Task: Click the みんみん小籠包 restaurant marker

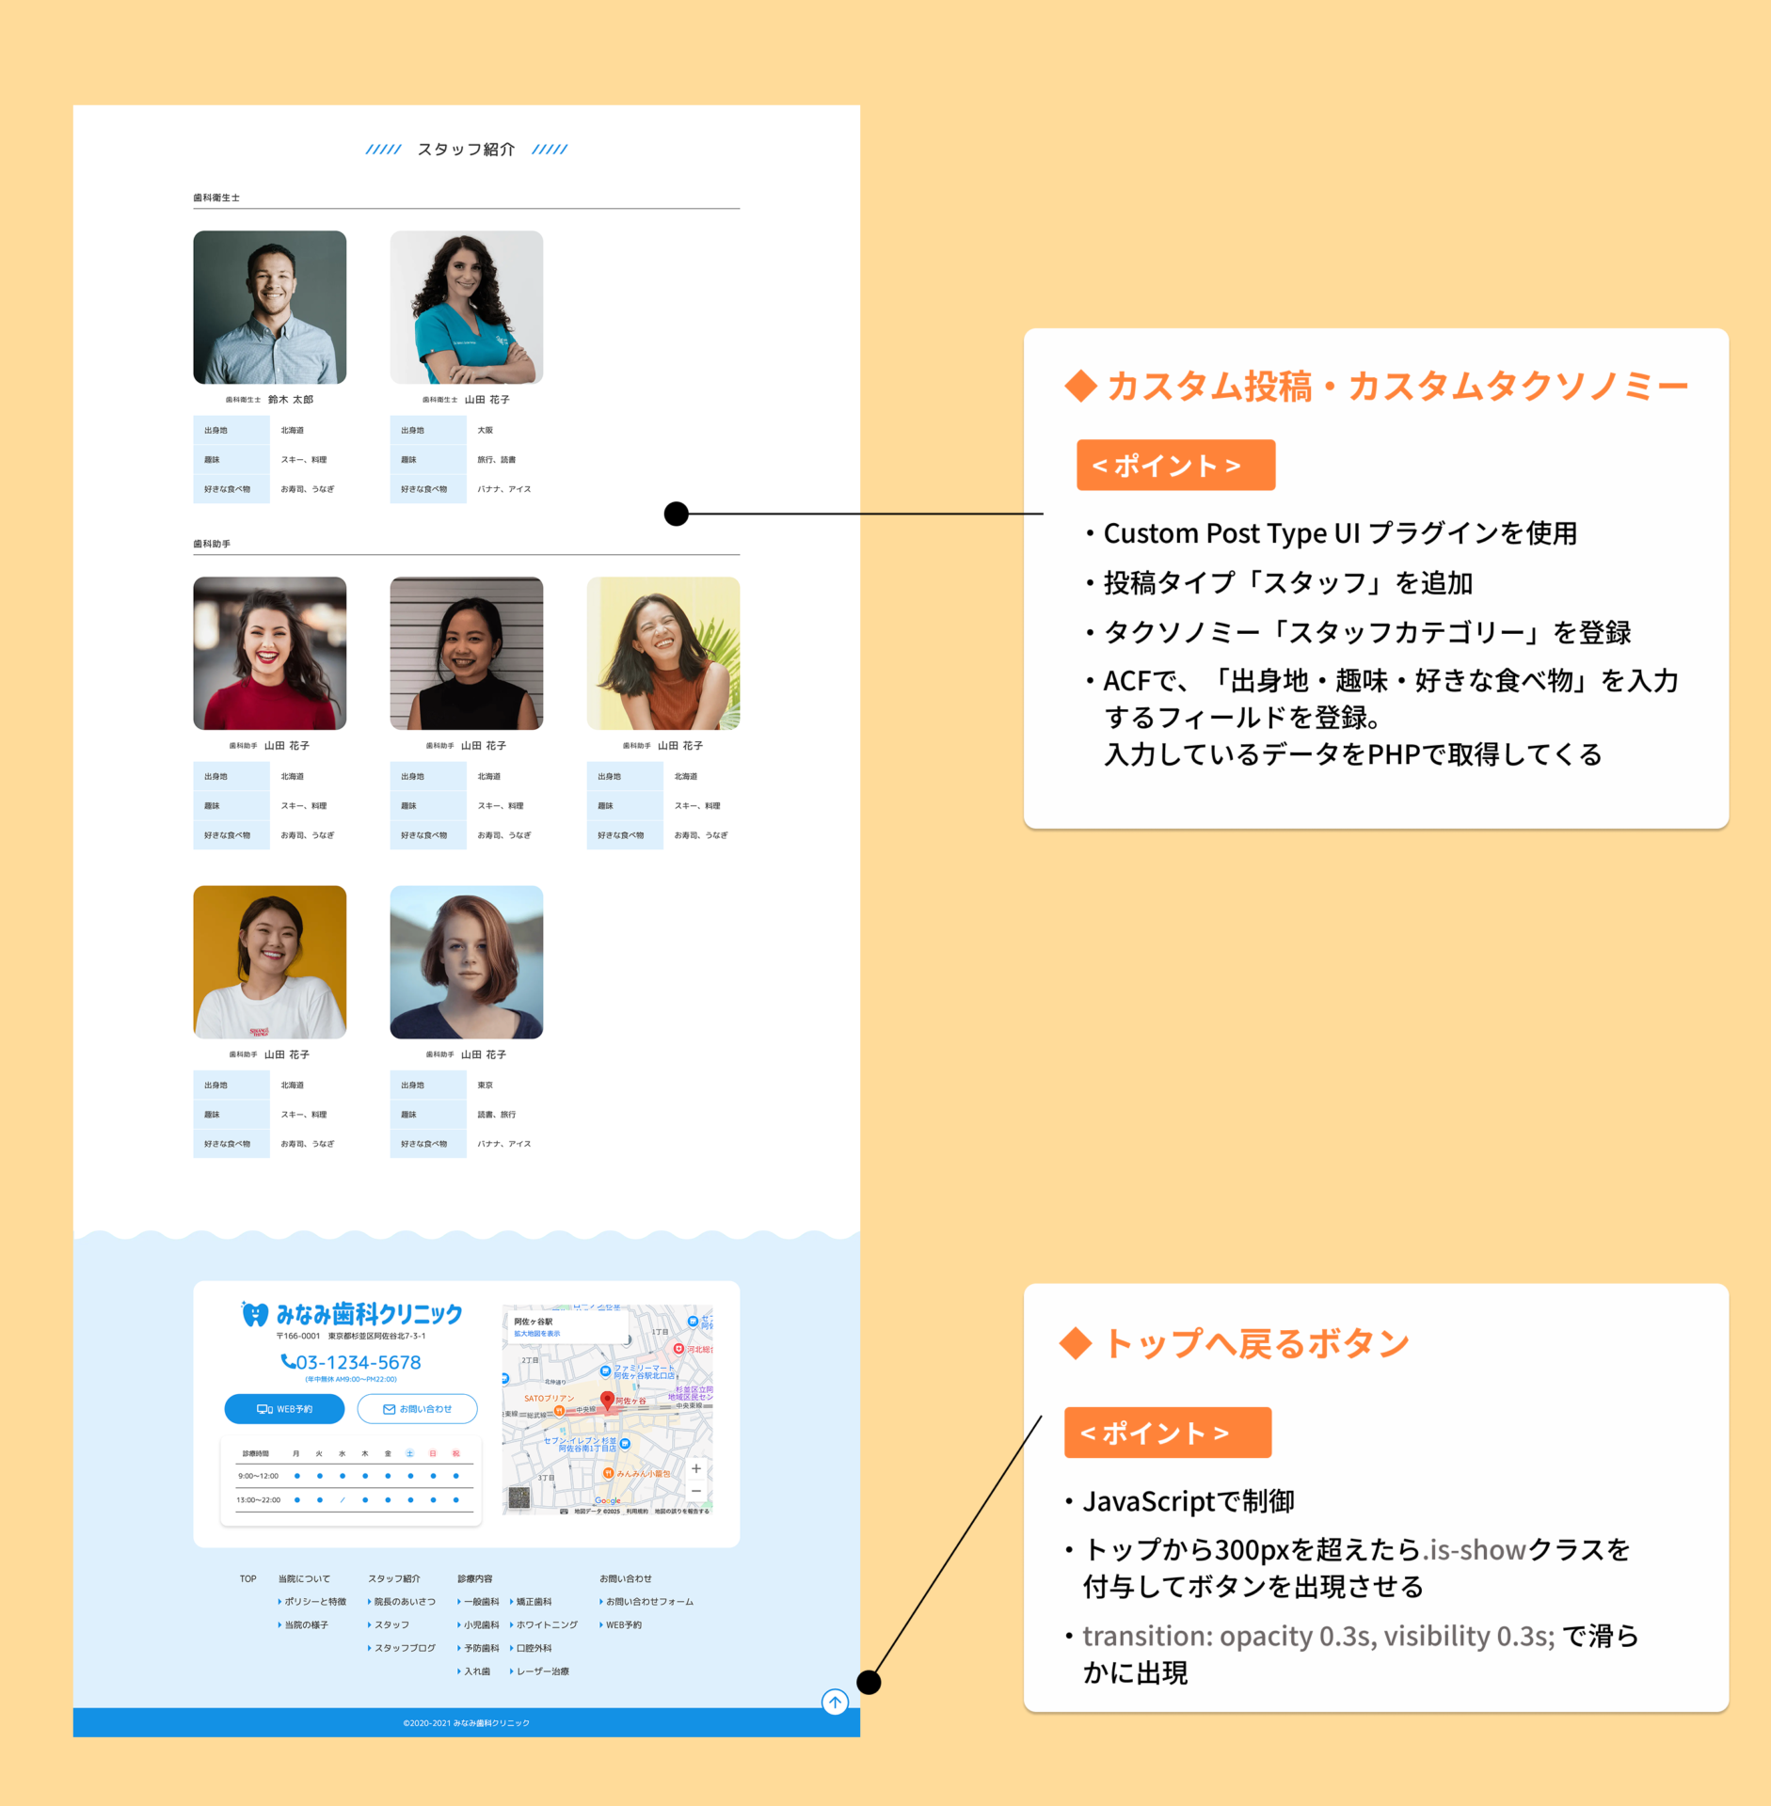Action: pos(608,1473)
